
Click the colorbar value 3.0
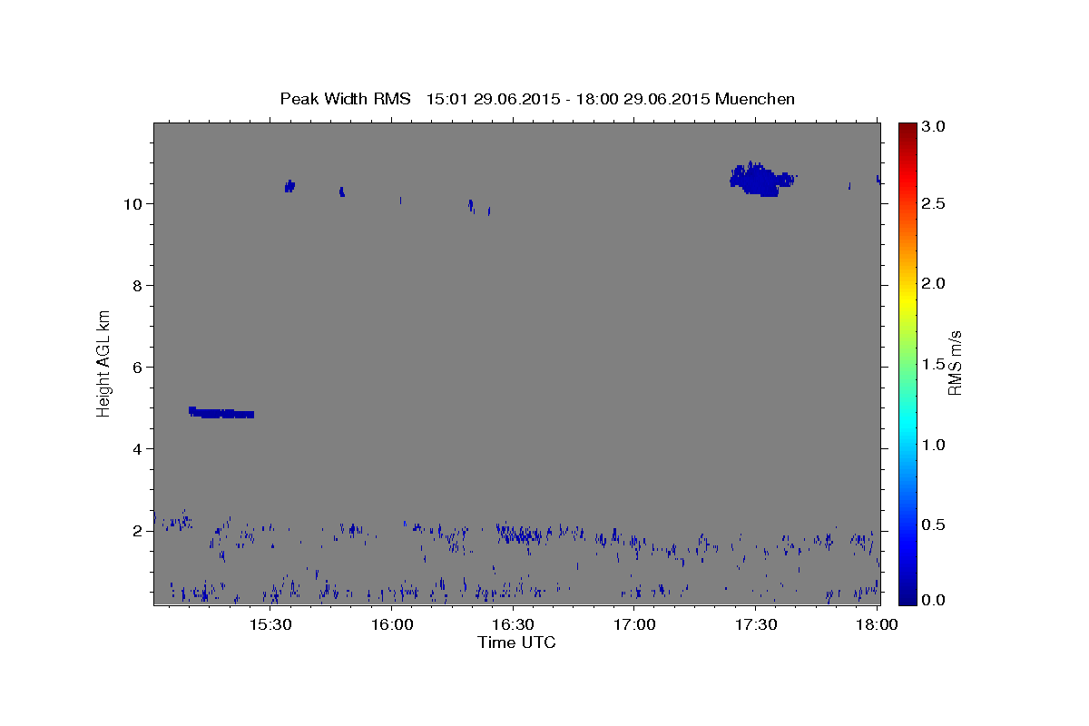[x=935, y=126]
